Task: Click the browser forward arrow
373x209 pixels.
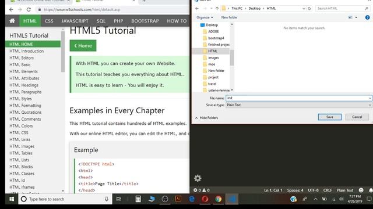Action: 20,9
